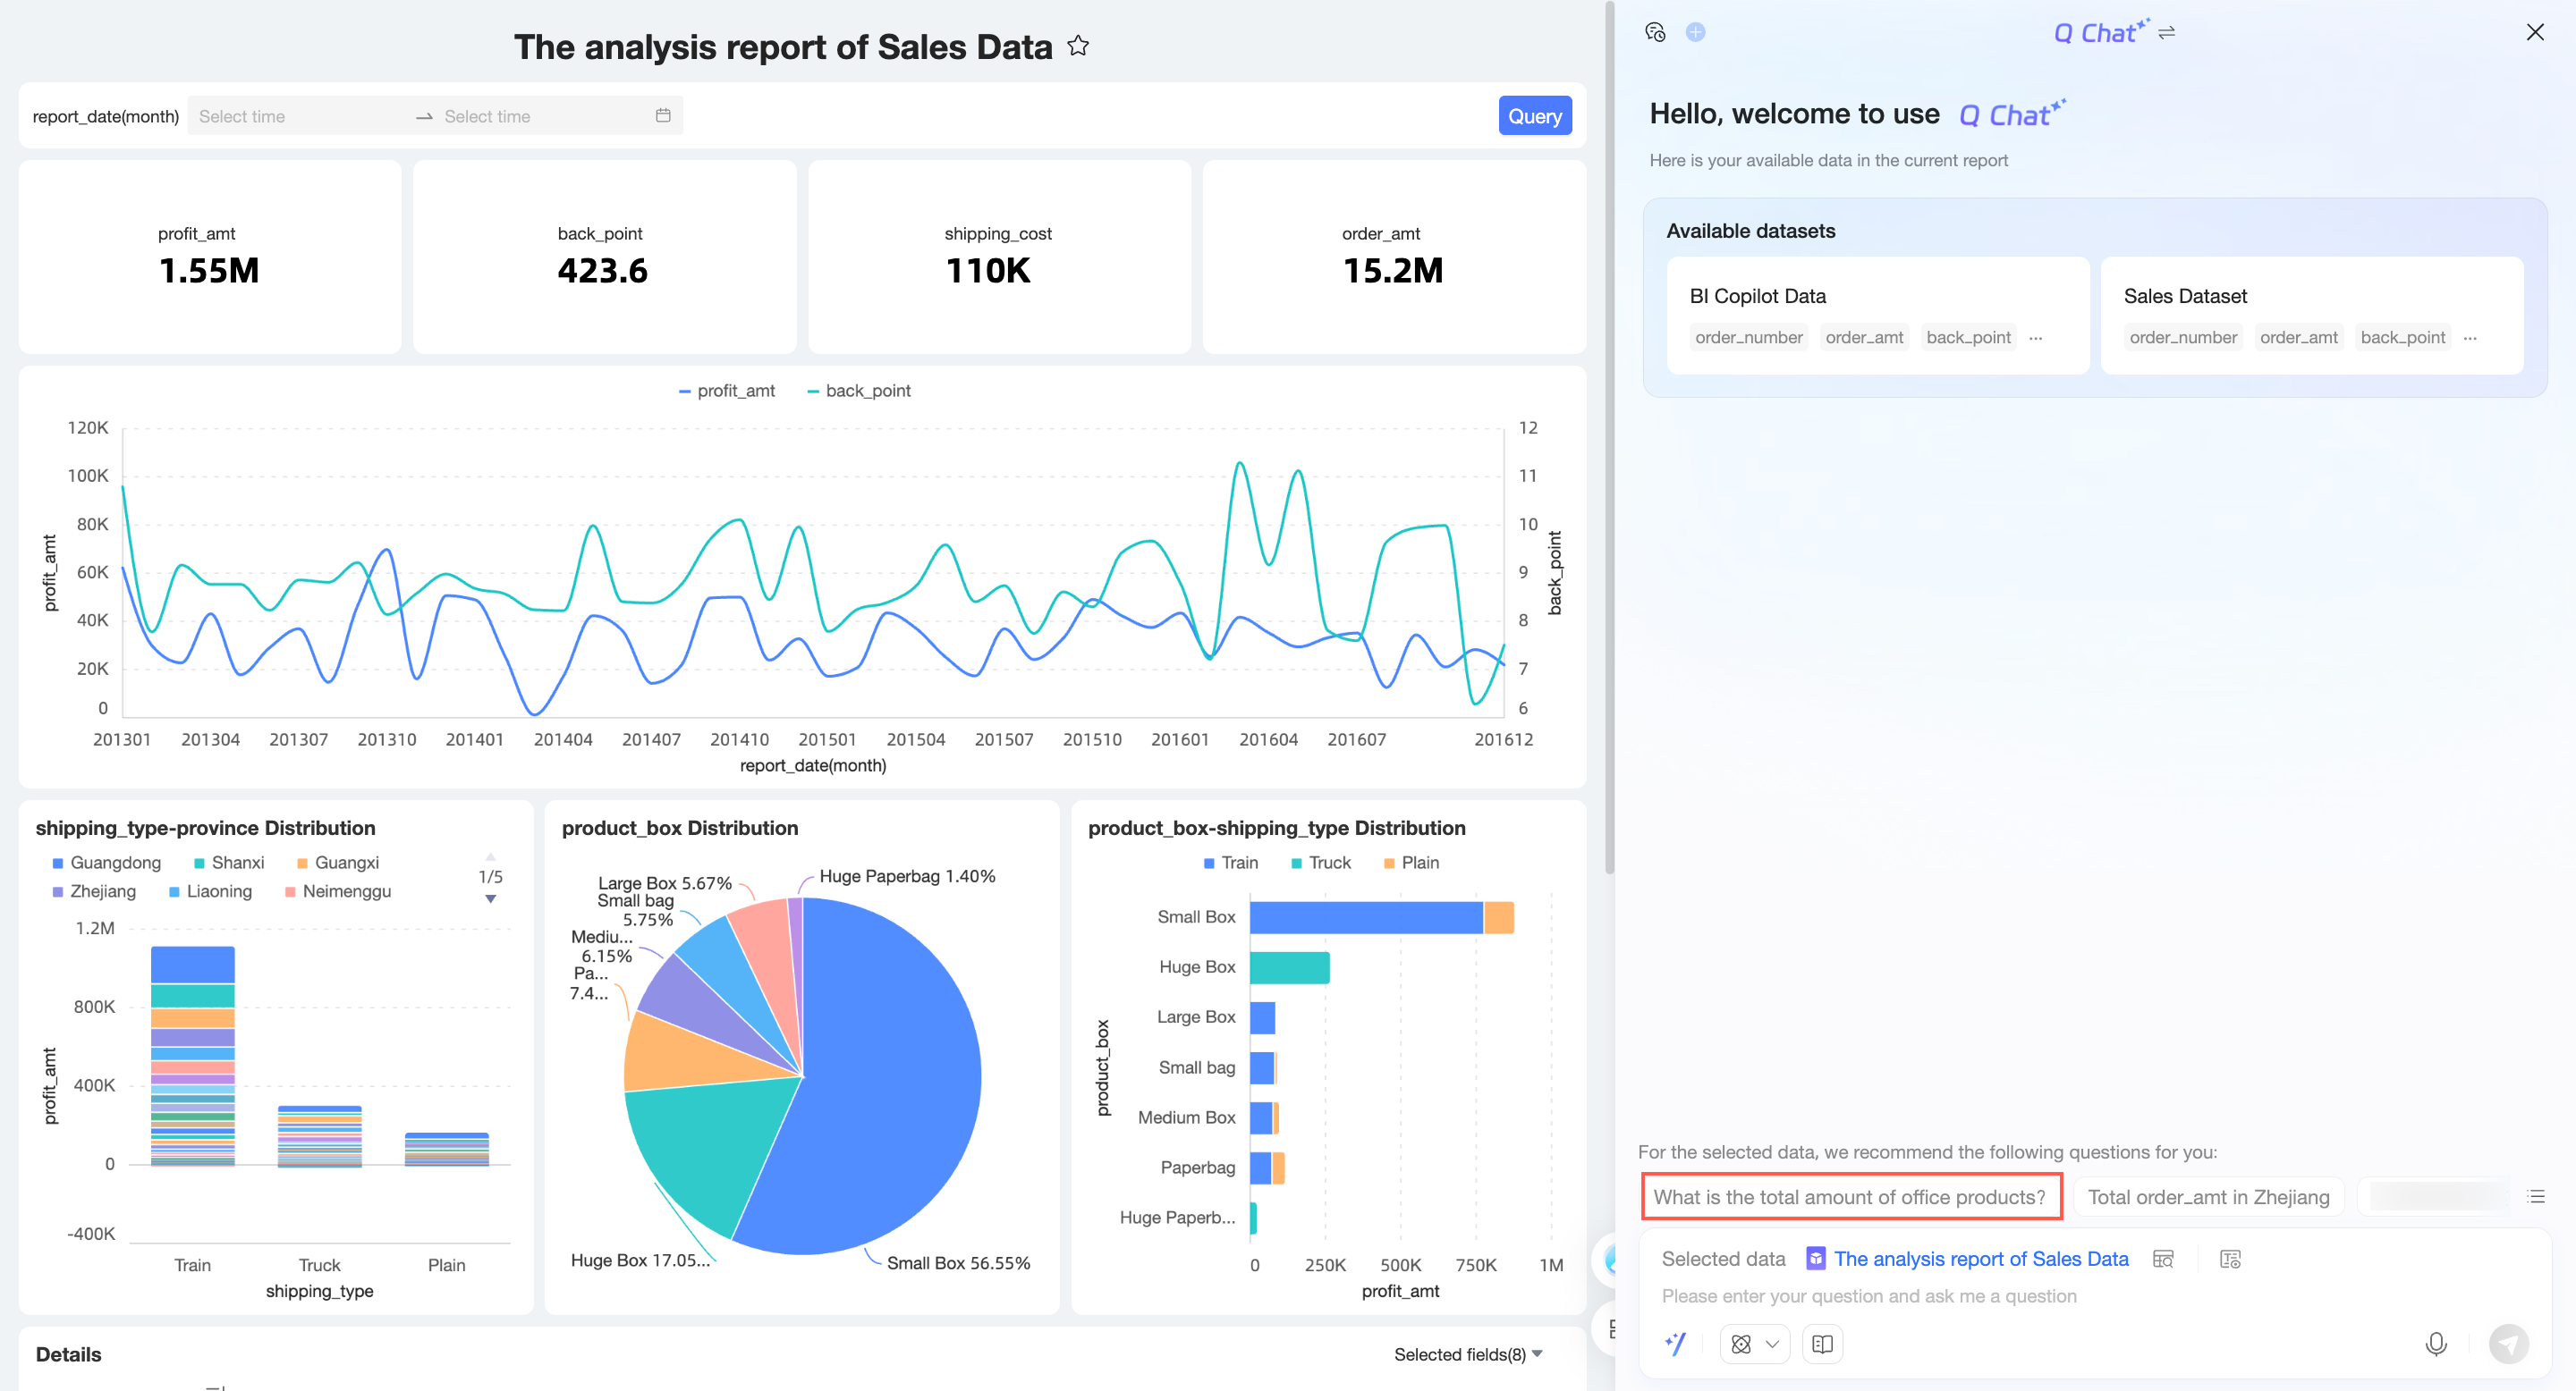Open the field view table icon
This screenshot has width=2576, height=1391.
2230,1259
